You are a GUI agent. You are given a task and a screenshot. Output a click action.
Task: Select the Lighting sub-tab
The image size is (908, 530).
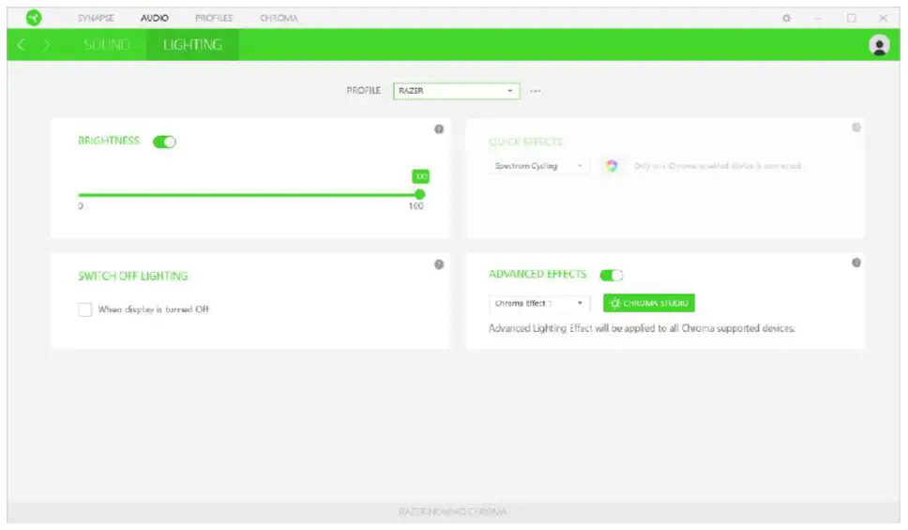tap(193, 45)
